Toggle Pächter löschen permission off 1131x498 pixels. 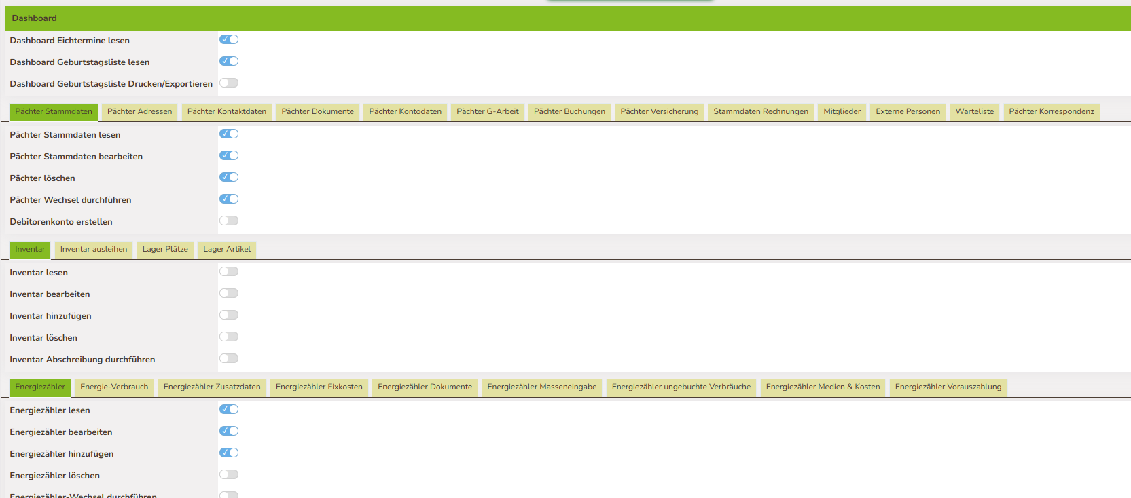coord(229,178)
